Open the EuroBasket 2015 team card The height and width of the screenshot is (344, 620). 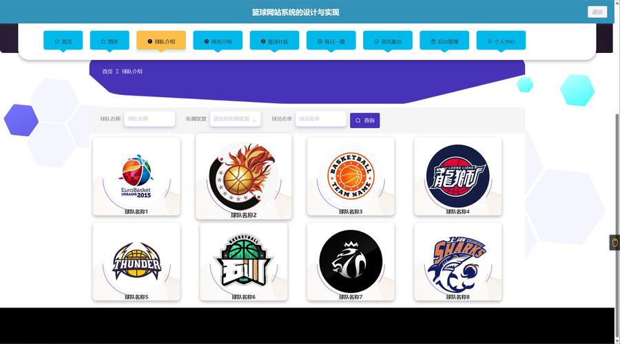coord(136,177)
